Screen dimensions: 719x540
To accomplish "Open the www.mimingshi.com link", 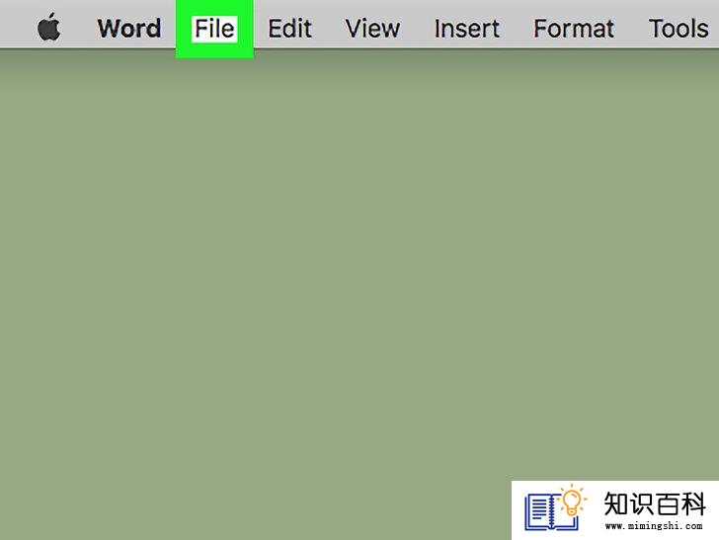I will [654, 526].
